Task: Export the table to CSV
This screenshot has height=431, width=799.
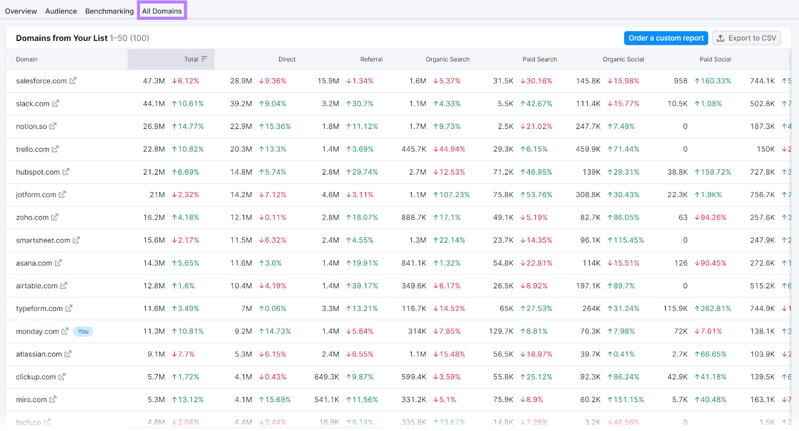Action: click(x=746, y=38)
